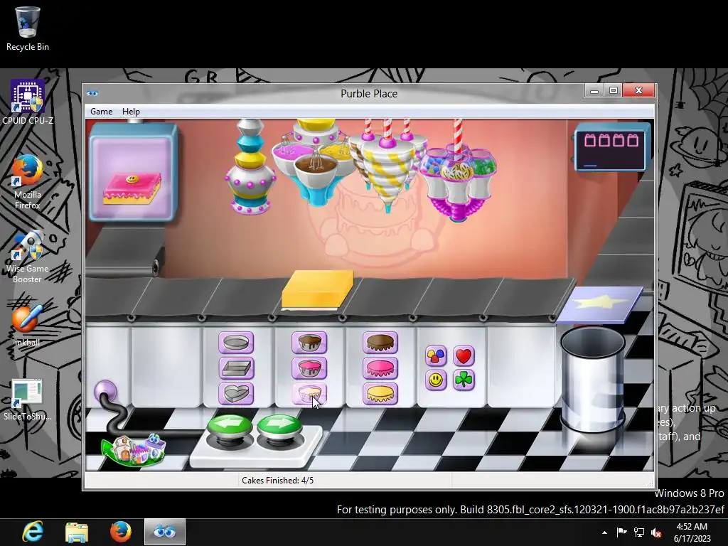Move conveyor belt right with green arrow
The image size is (728, 546).
tap(279, 427)
